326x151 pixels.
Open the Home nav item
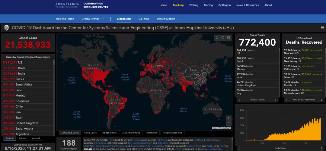(x=163, y=5)
